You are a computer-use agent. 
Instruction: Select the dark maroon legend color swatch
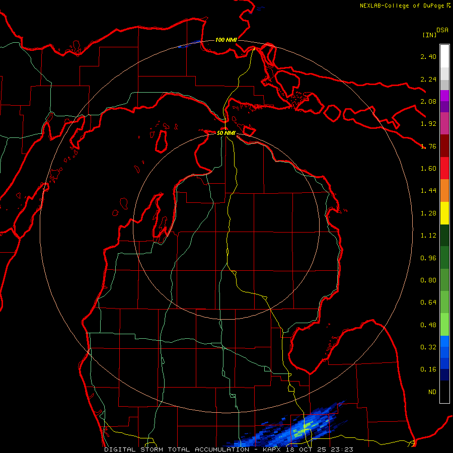(x=444, y=146)
